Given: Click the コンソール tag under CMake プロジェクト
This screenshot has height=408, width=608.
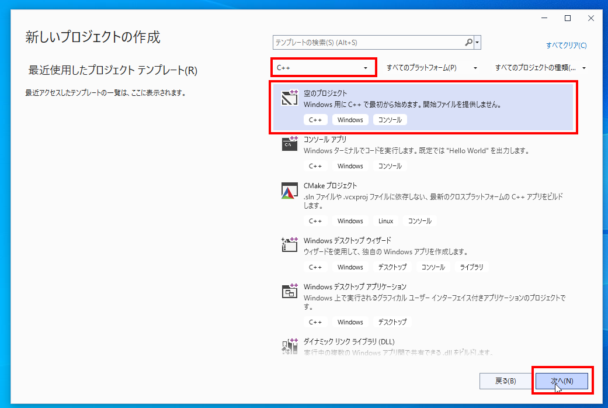Looking at the screenshot, I should tap(420, 221).
